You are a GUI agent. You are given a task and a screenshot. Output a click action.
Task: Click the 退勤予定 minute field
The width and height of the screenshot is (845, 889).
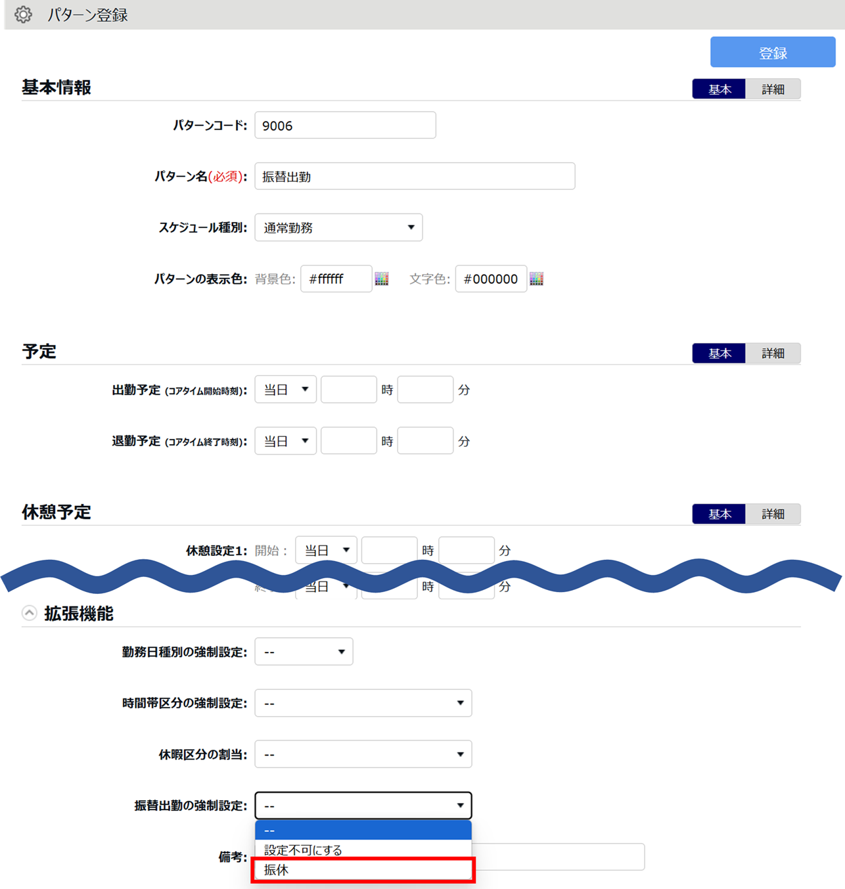425,441
